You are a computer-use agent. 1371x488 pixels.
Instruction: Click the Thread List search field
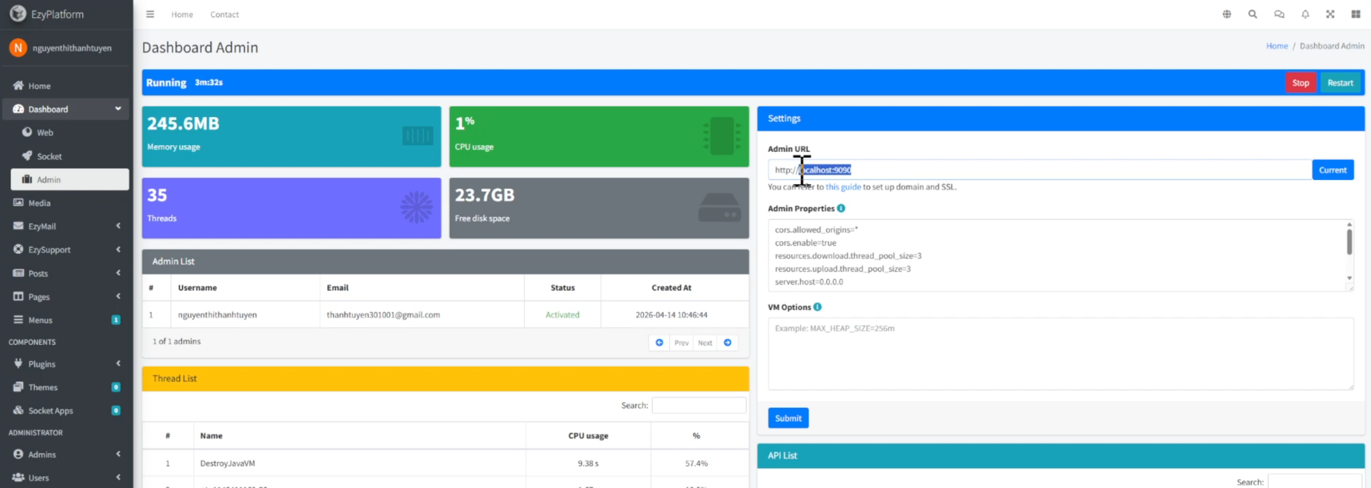point(699,406)
